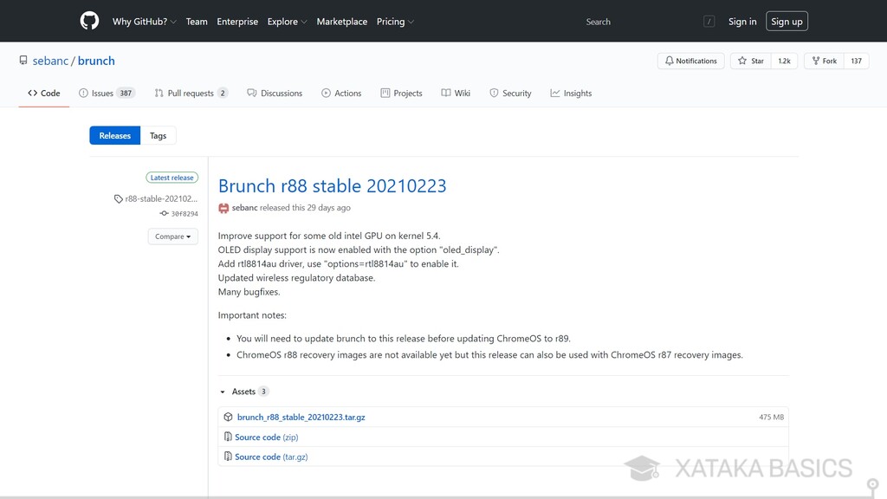Fork the brunch repository
This screenshot has width=887, height=499.
[x=825, y=61]
